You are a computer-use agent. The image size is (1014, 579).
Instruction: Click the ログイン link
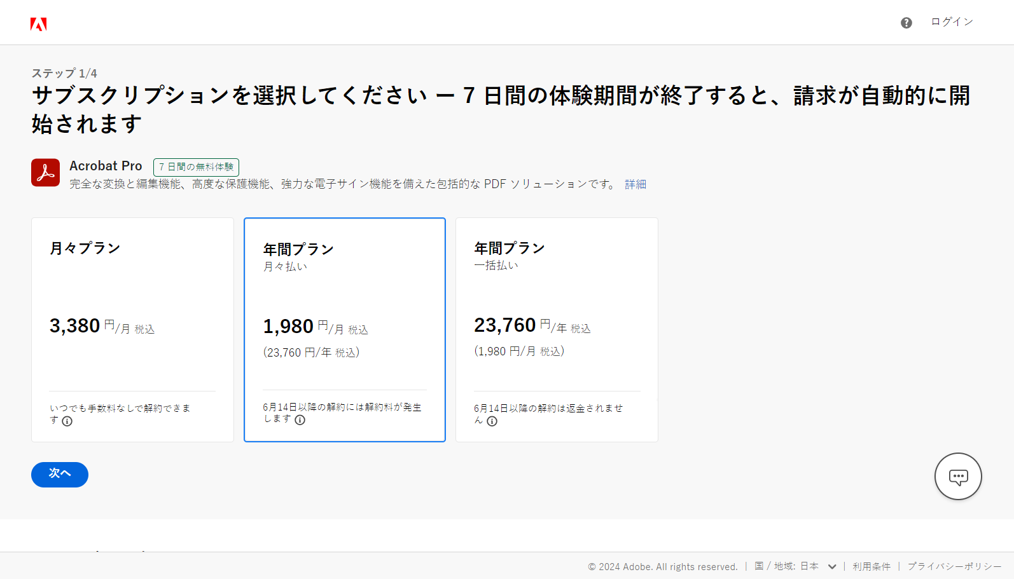tap(952, 22)
